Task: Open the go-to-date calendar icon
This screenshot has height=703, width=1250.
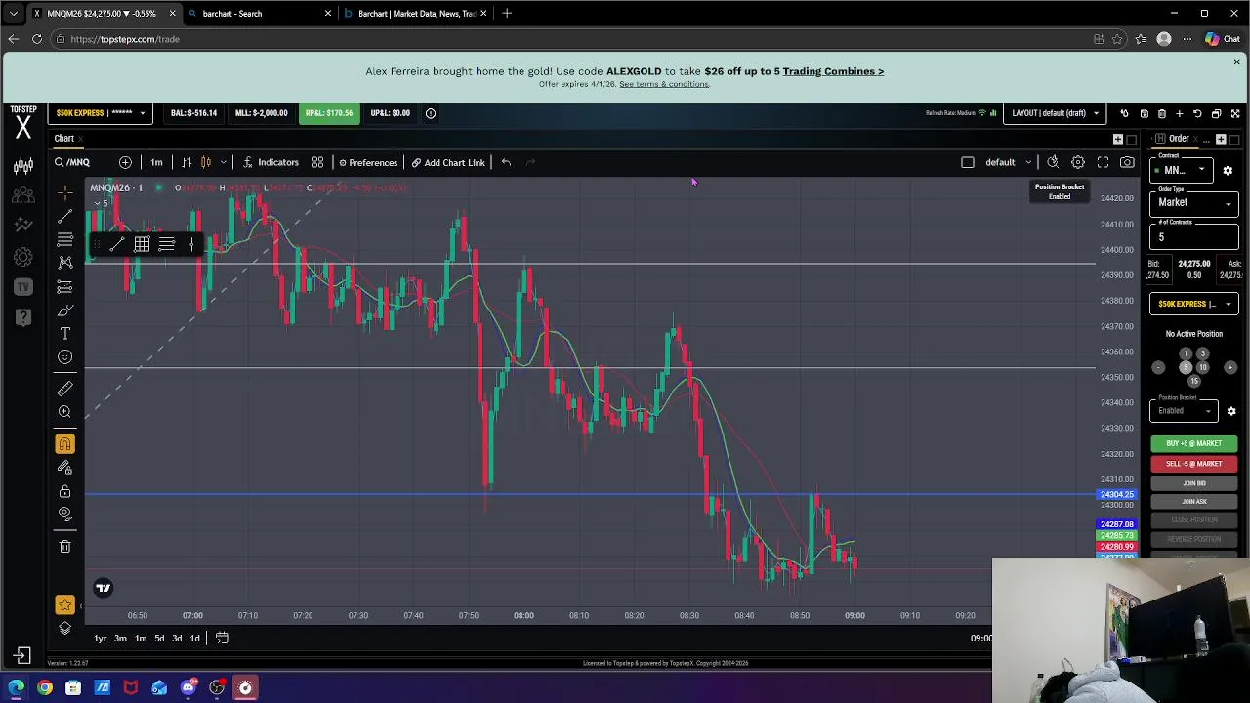Action: coord(222,639)
